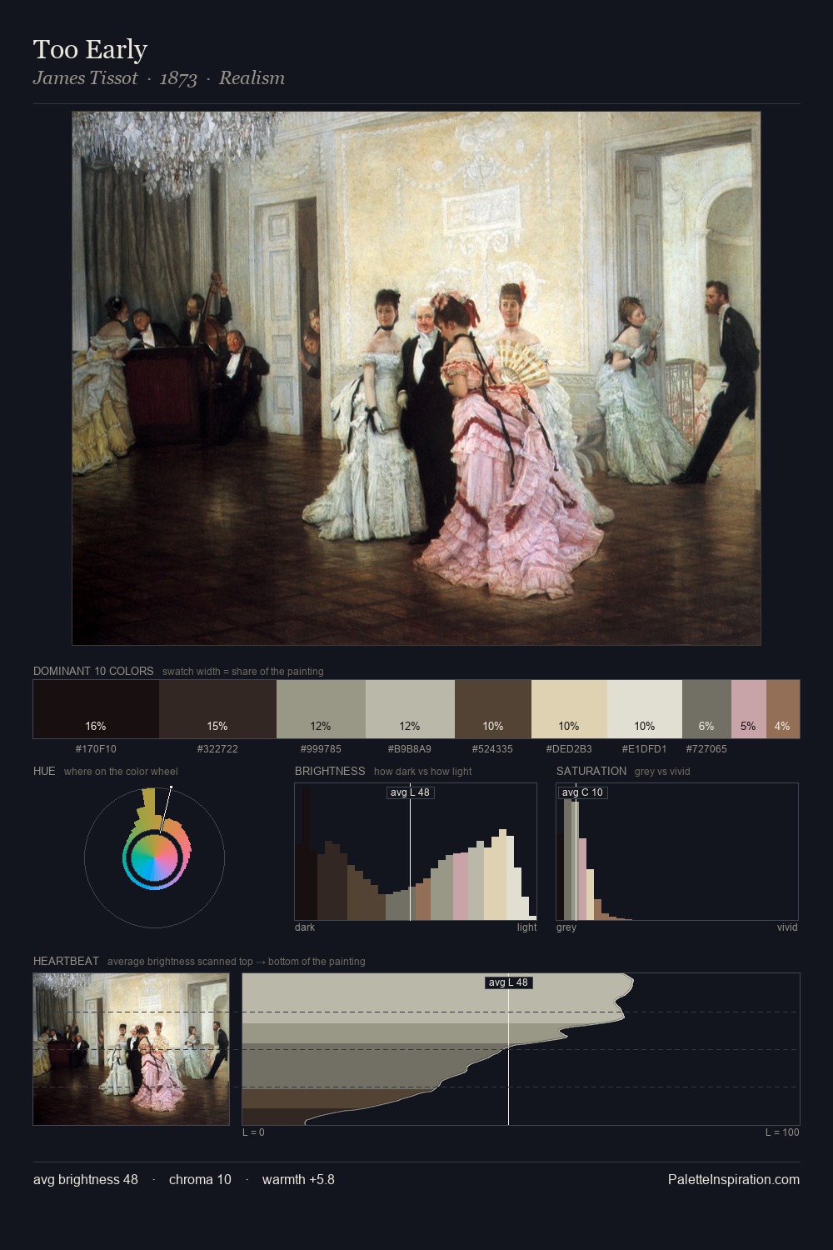Click the 'SATURATION' section heading
The image size is (833, 1250).
(591, 771)
